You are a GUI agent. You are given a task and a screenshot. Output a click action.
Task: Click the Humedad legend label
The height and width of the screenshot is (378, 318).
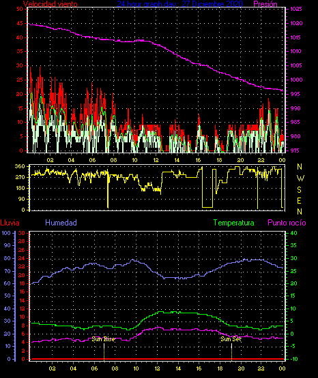pos(61,223)
